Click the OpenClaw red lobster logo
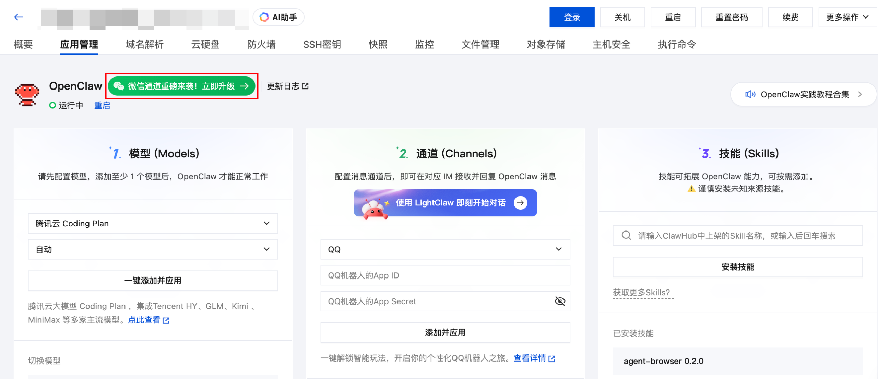Screen dimensions: 878x379 tap(27, 95)
